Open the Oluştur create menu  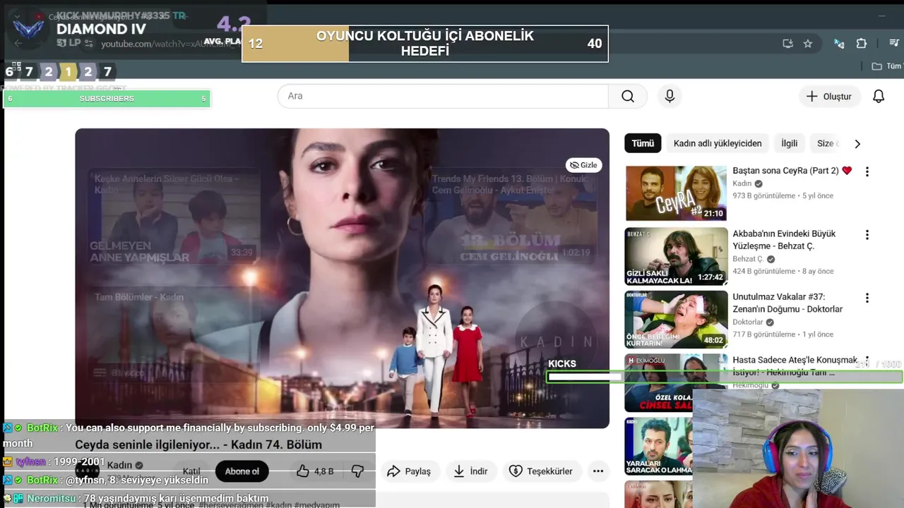[x=830, y=96]
